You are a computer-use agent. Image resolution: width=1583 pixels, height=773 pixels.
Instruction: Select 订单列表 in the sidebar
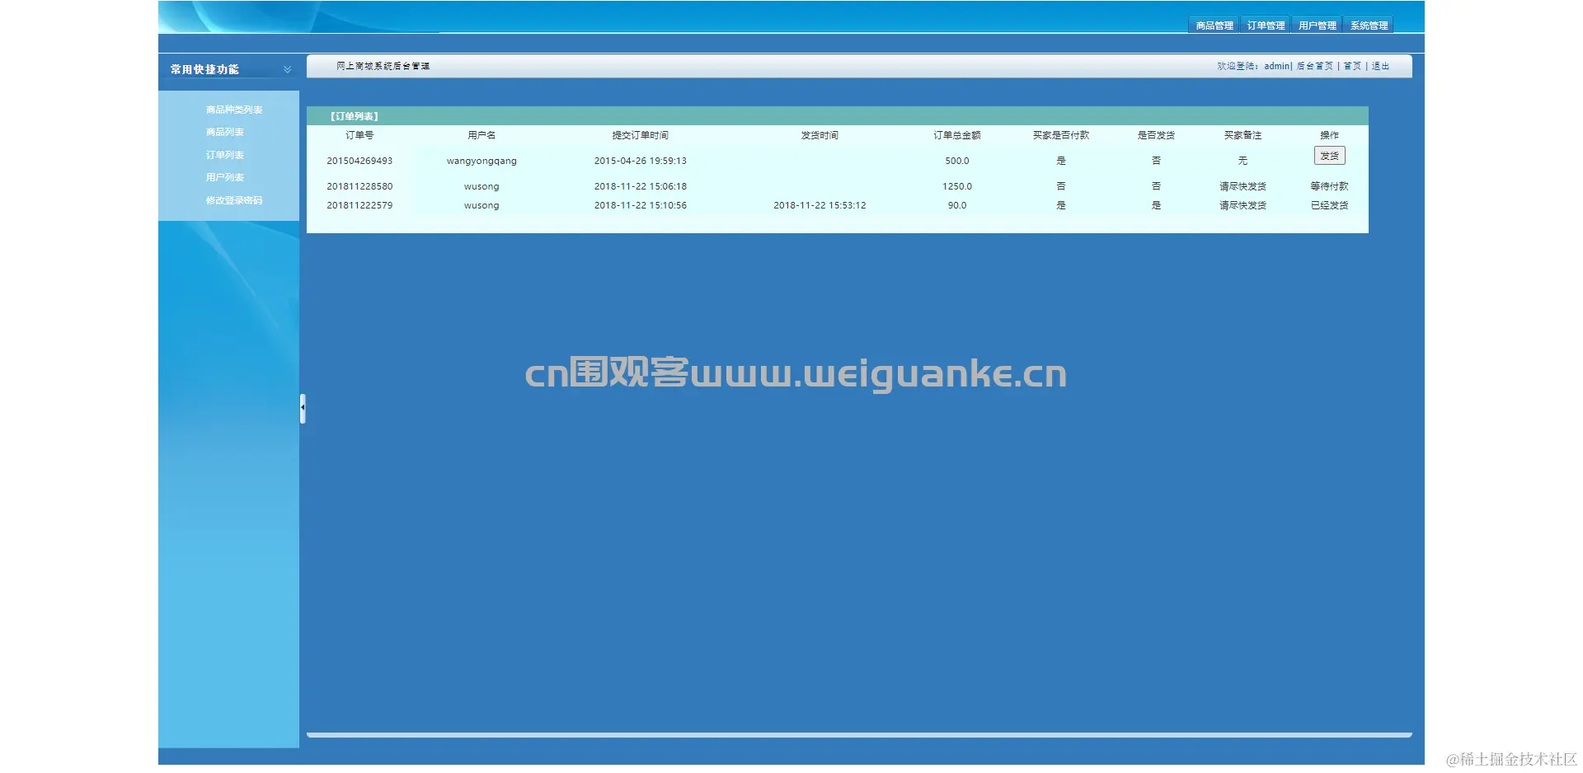click(225, 155)
